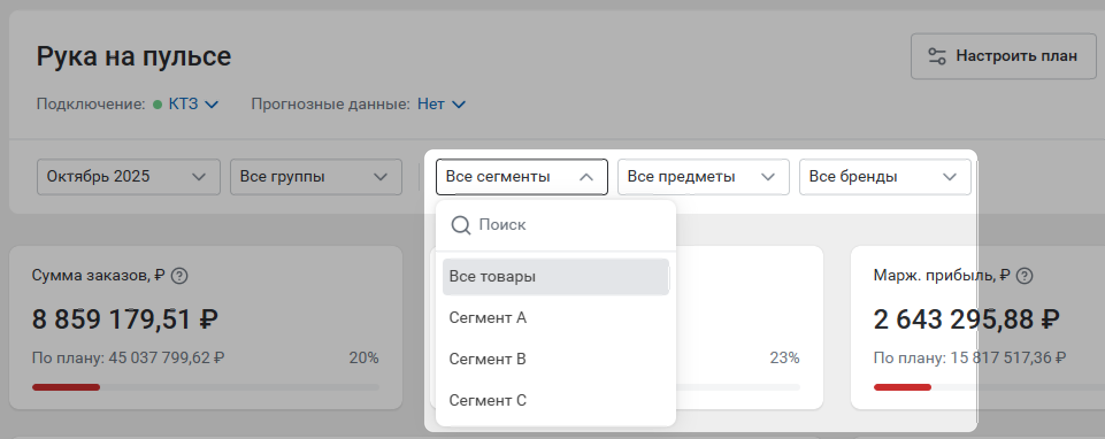The width and height of the screenshot is (1105, 439).
Task: Click help icon beside Марж. прибыль
Action: pos(1024,276)
